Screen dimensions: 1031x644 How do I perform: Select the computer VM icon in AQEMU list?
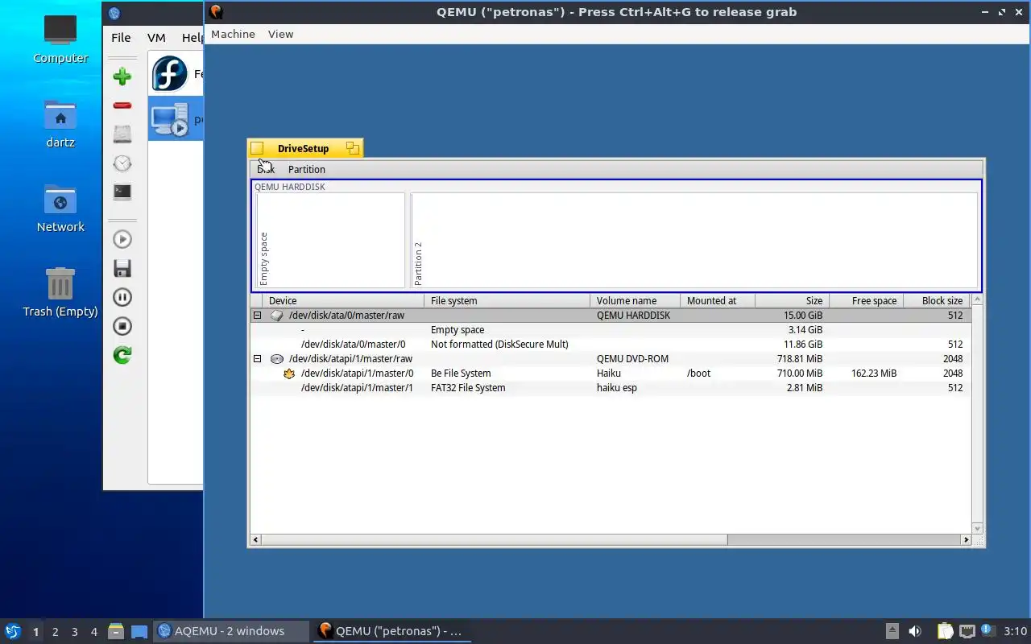pos(170,120)
